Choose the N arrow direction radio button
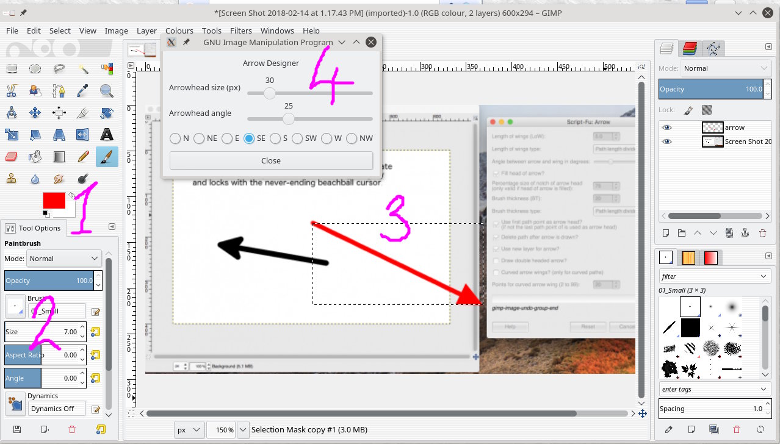 coord(176,138)
